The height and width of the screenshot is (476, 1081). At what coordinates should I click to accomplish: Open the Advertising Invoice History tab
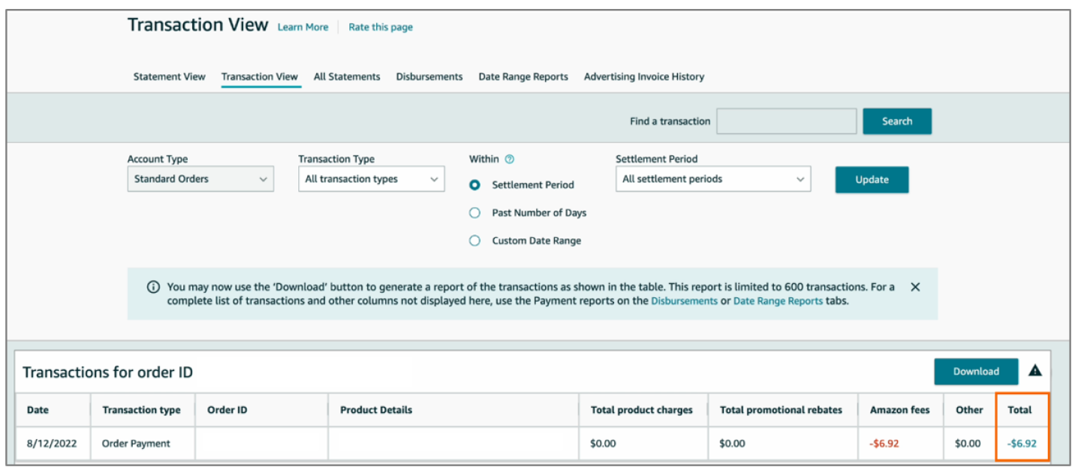pos(643,77)
